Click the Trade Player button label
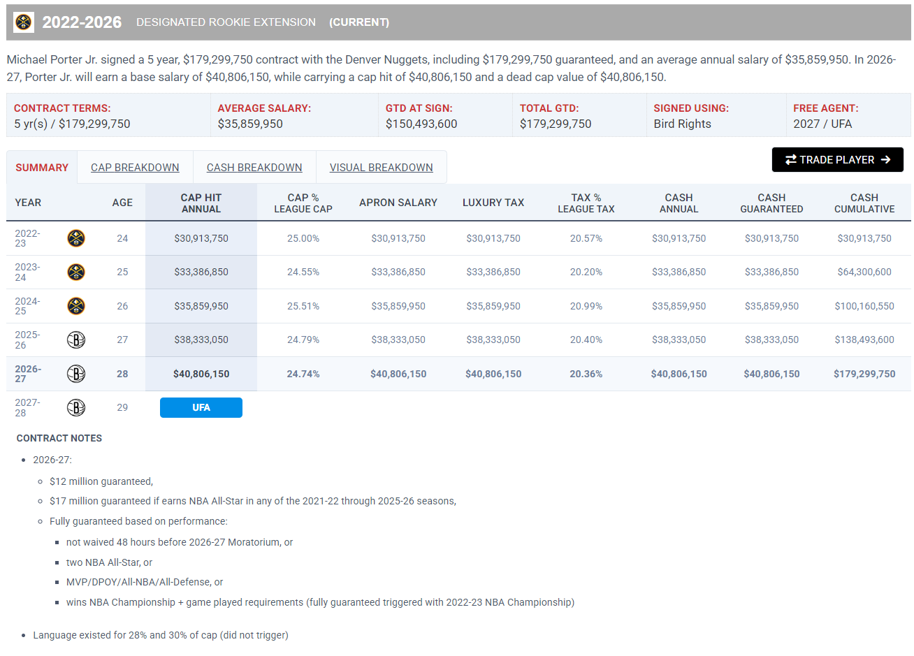 (x=837, y=159)
